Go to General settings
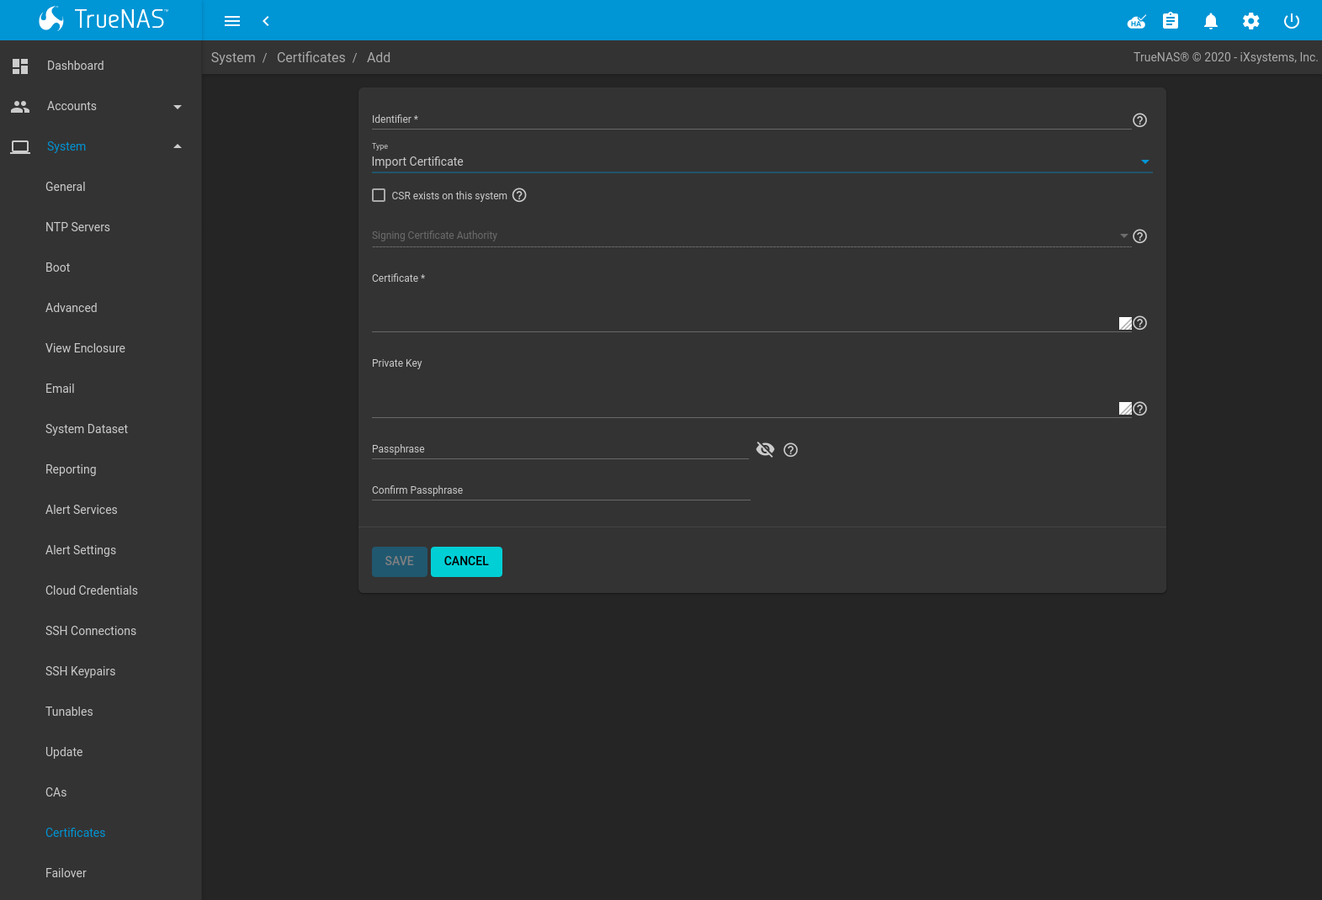The height and width of the screenshot is (900, 1322). (66, 187)
